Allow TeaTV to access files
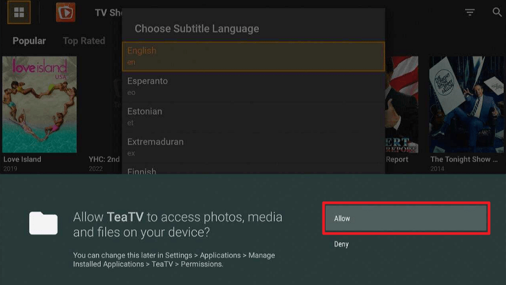Screen dimensions: 506x285 pyautogui.click(x=406, y=218)
